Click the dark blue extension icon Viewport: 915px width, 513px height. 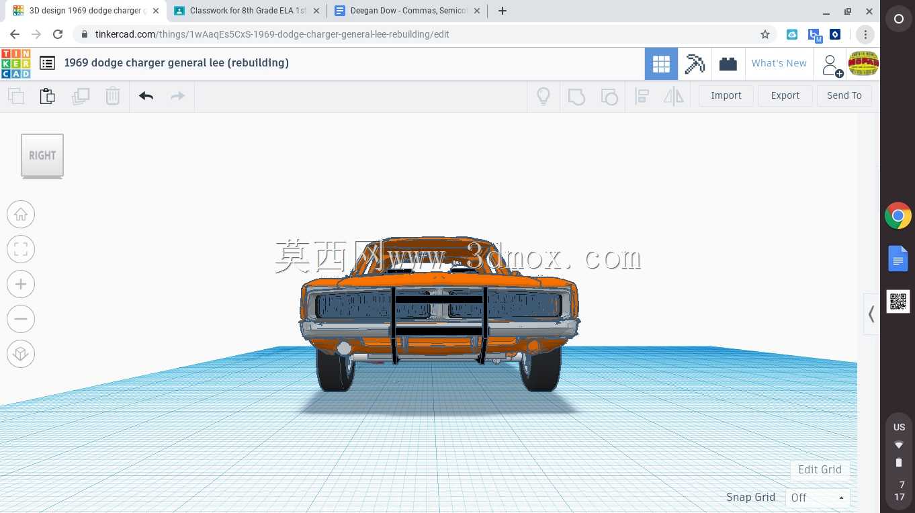(x=835, y=34)
